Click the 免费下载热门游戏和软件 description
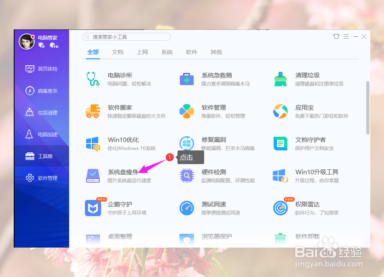 (322, 116)
